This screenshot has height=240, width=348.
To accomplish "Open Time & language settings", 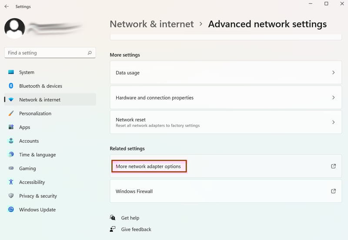I will [x=50, y=155].
